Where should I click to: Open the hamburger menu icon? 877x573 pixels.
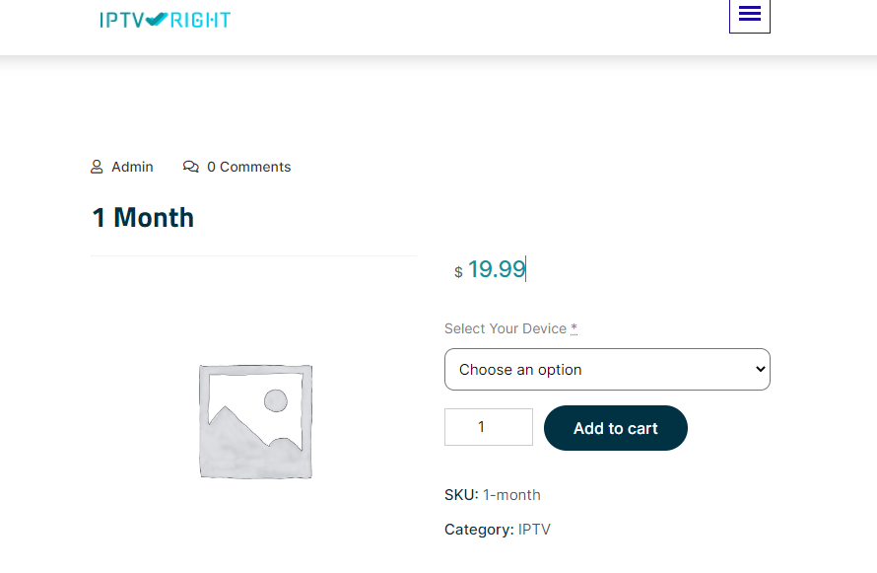pos(749,14)
